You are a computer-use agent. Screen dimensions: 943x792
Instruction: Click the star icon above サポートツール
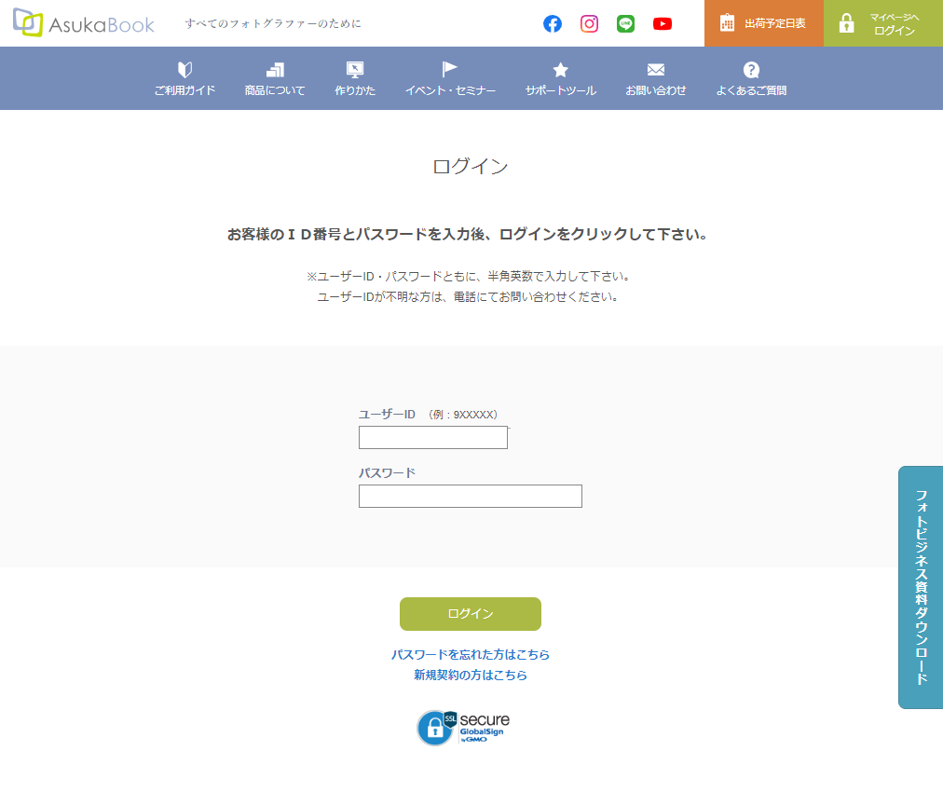561,70
